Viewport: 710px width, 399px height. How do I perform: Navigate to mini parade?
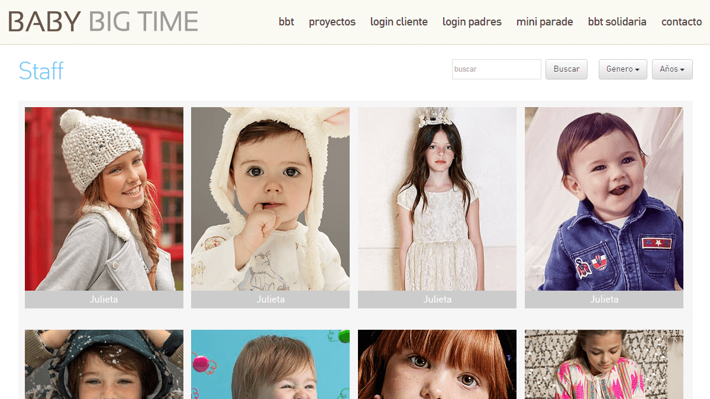[545, 22]
